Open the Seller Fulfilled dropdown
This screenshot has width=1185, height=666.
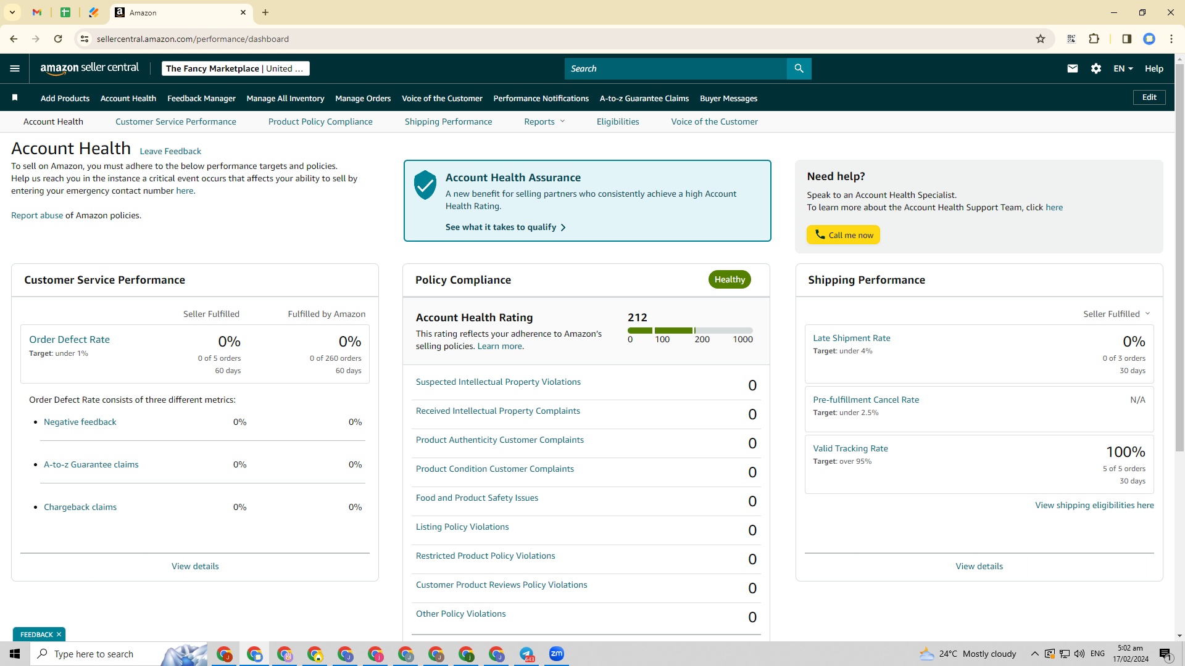[x=1116, y=314]
